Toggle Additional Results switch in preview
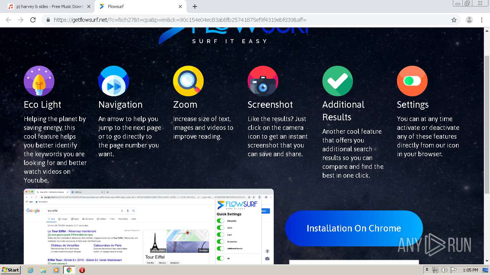Image resolution: width=490 pixels, height=275 pixels. (x=220, y=248)
